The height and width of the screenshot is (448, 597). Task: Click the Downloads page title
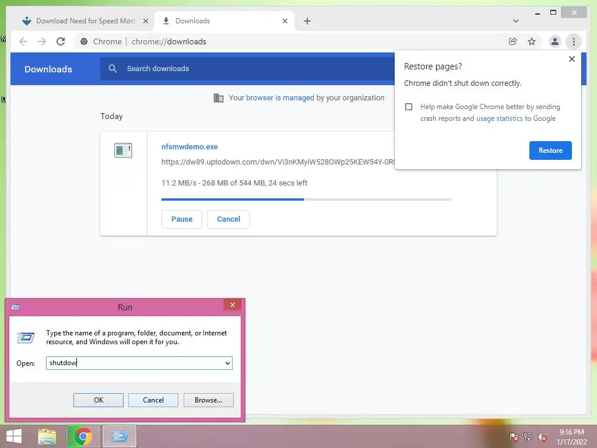pos(48,69)
